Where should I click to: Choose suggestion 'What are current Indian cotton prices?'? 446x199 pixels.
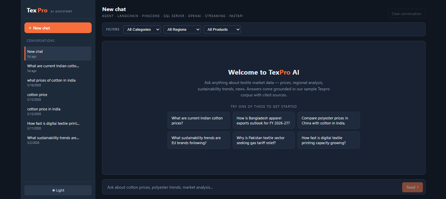click(199, 120)
